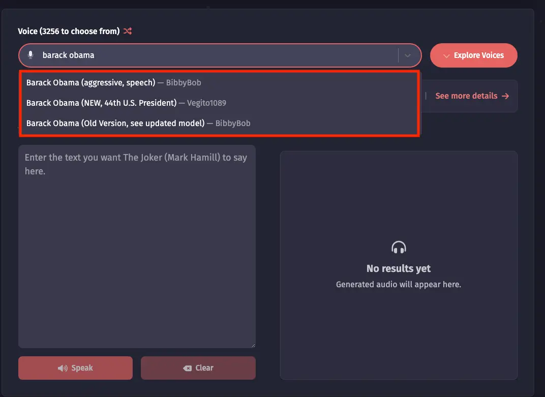Select Barack Obama (aggressive, speech) voice
This screenshot has height=397, width=545.
(x=219, y=83)
